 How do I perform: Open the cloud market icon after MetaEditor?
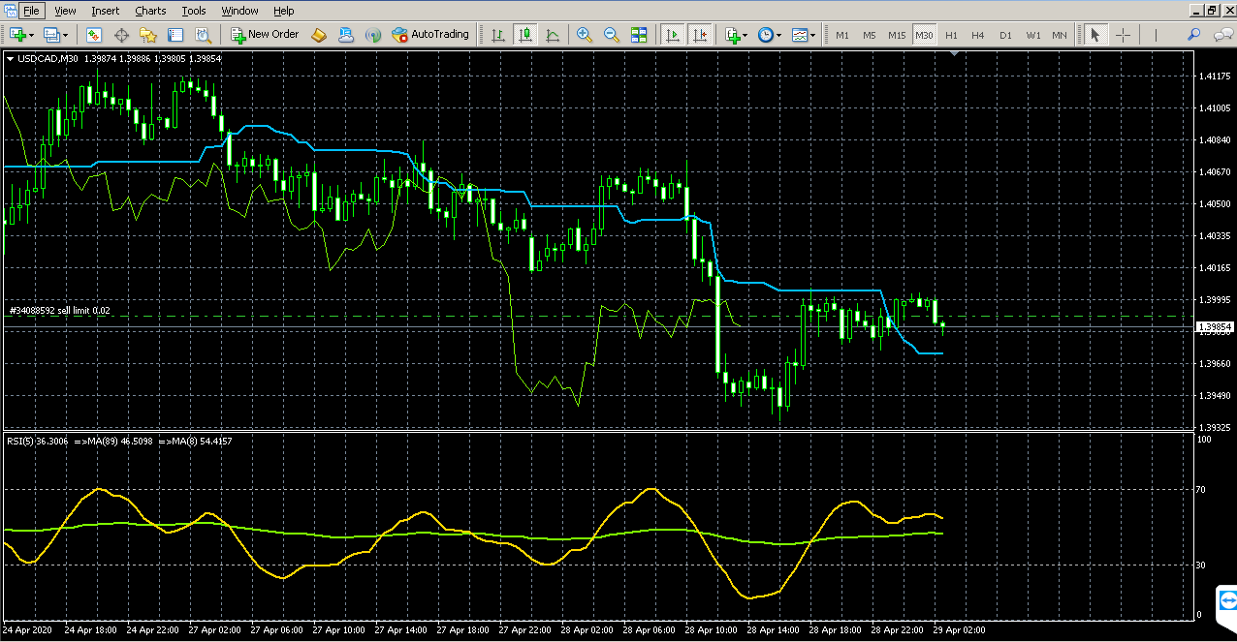pyautogui.click(x=346, y=35)
